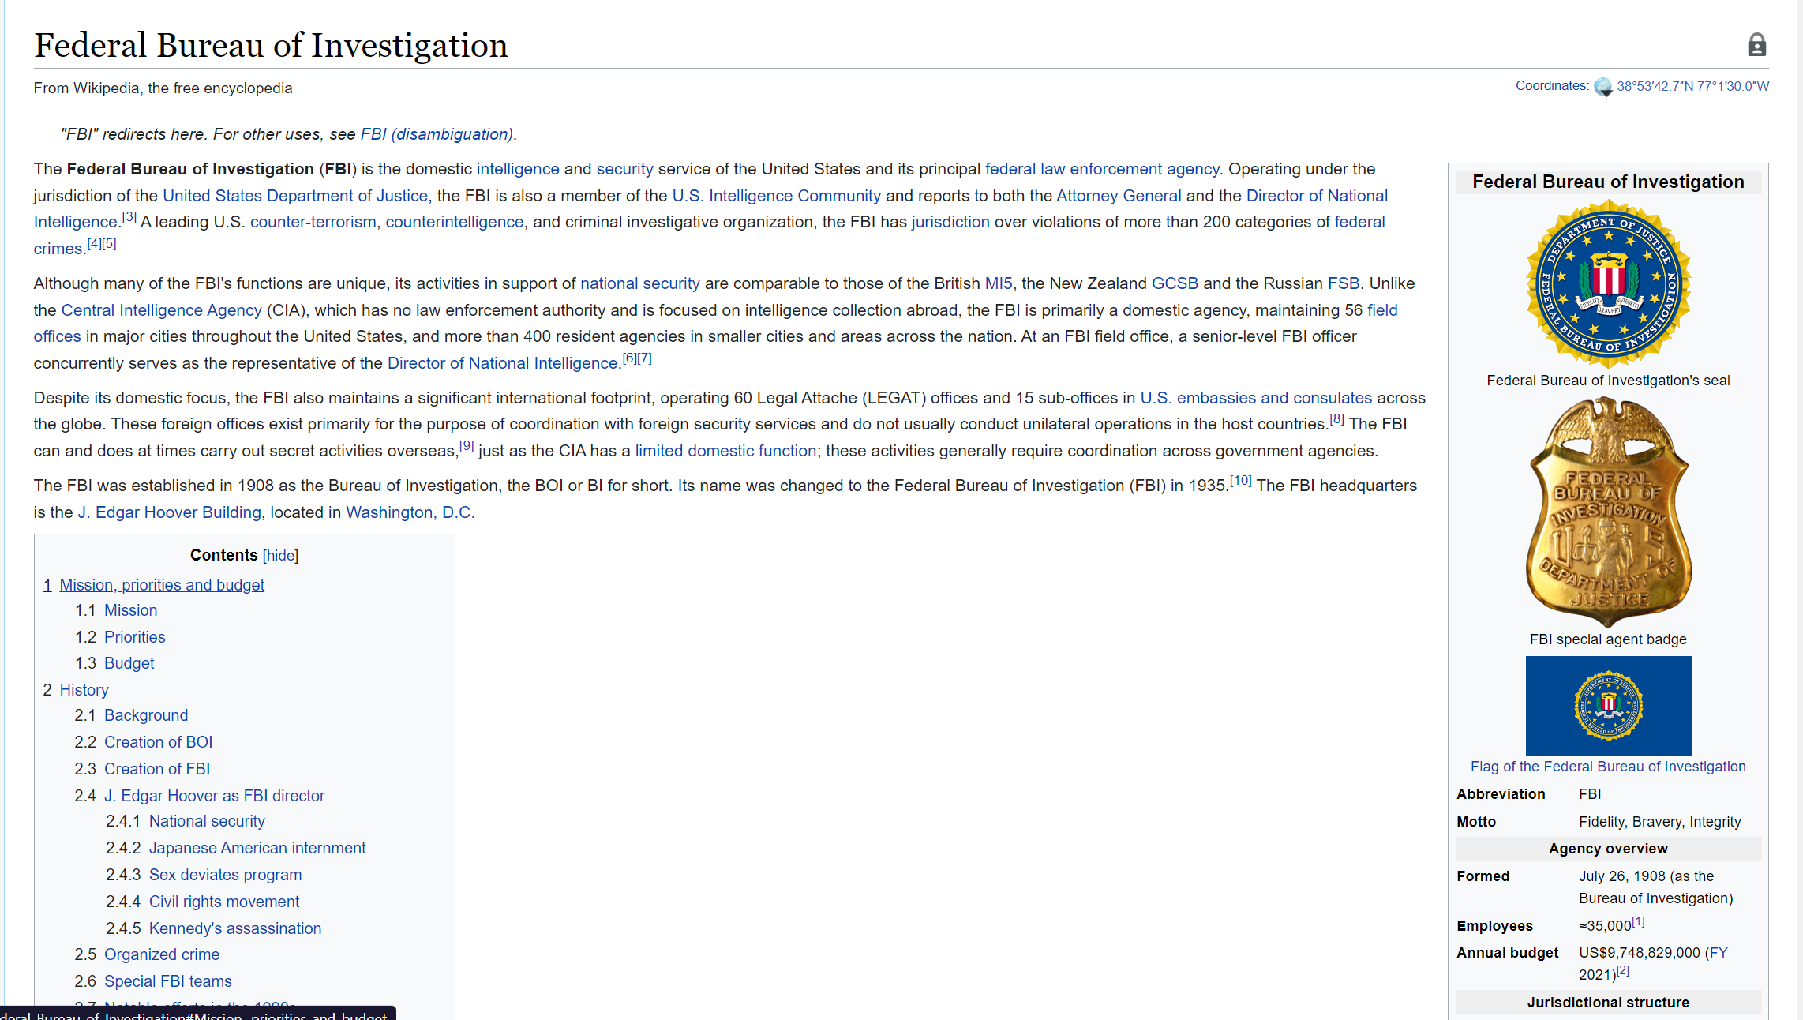Go to Attorney General article
Screen dimensions: 1803x1020
pyautogui.click(x=1119, y=196)
